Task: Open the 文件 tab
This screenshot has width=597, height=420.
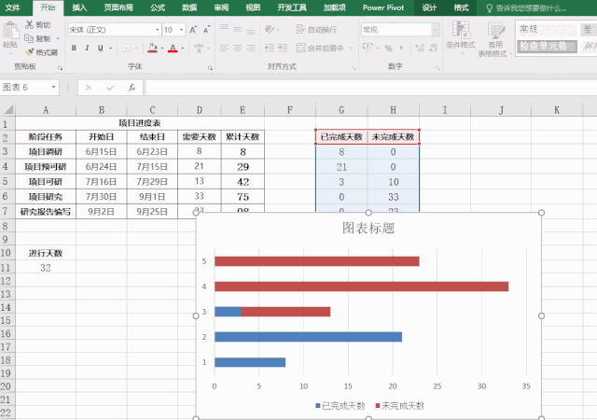Action: pyautogui.click(x=12, y=7)
